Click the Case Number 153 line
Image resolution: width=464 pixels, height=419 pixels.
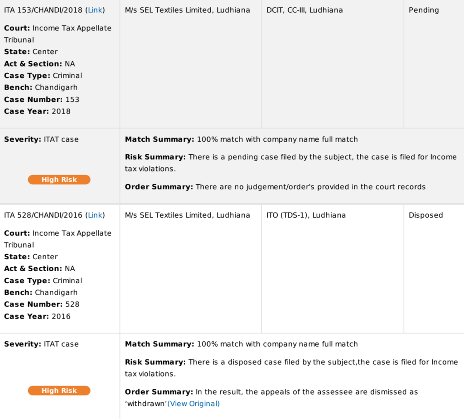pos(42,100)
